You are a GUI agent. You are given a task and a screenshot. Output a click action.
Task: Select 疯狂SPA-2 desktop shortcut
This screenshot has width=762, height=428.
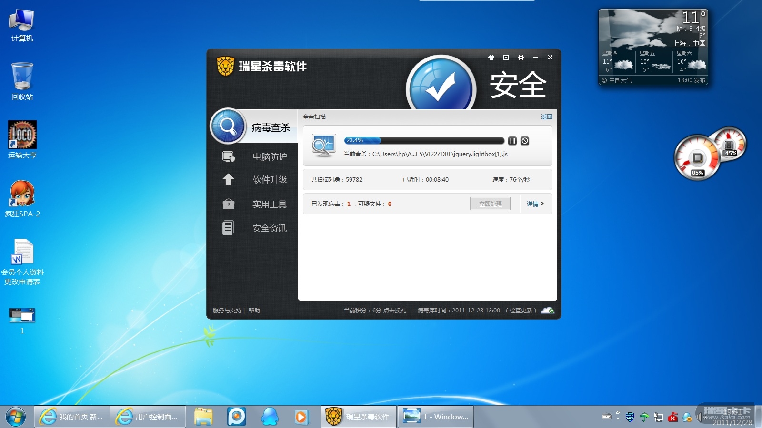[x=22, y=199]
